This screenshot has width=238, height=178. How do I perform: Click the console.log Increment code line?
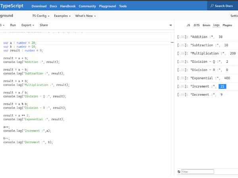(27, 131)
